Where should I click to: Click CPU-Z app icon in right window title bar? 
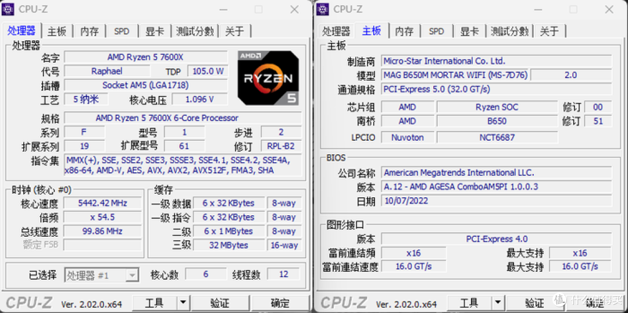pyautogui.click(x=323, y=9)
